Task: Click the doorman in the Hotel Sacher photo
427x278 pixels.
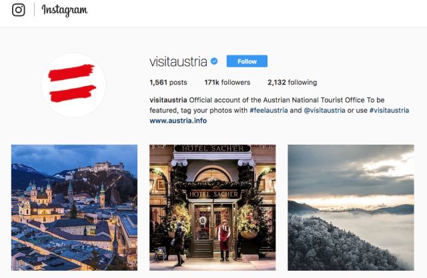Action: pyautogui.click(x=225, y=240)
